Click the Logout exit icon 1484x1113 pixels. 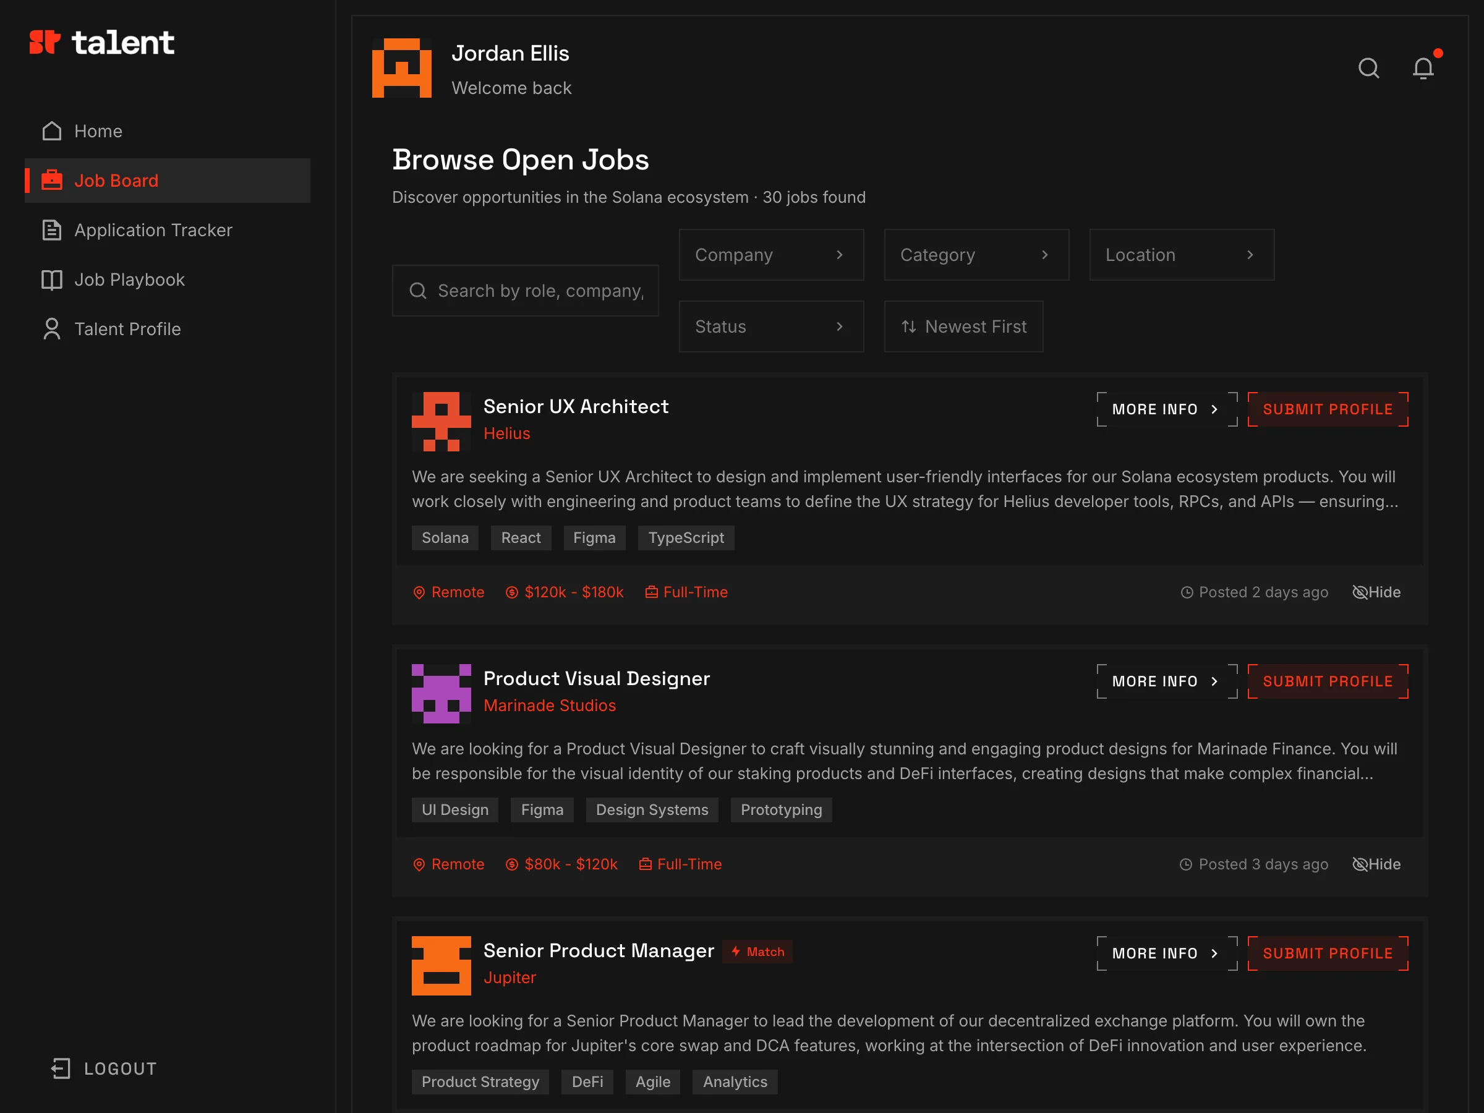(61, 1068)
